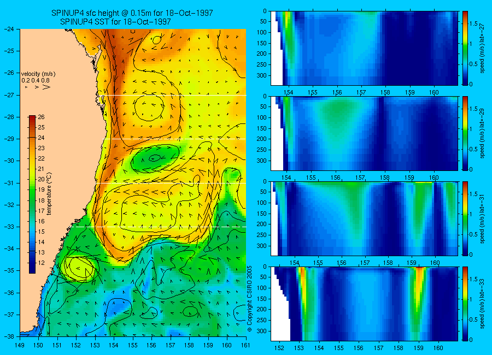Click the circular contour eddy near -27.5 latitude

point(149,108)
